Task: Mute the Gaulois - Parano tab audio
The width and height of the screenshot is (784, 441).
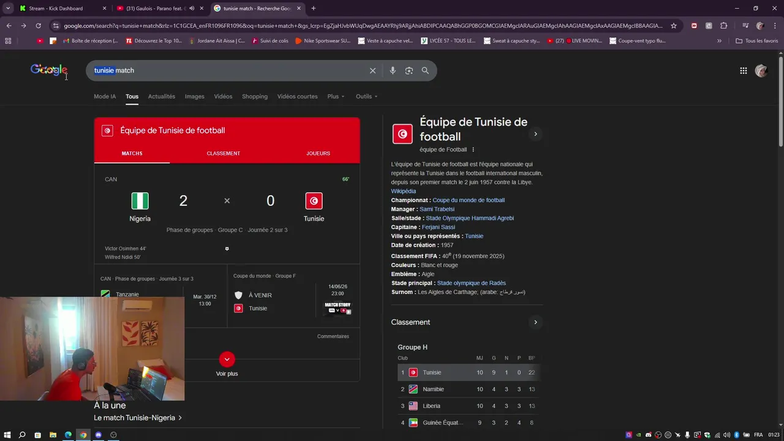Action: point(192,9)
